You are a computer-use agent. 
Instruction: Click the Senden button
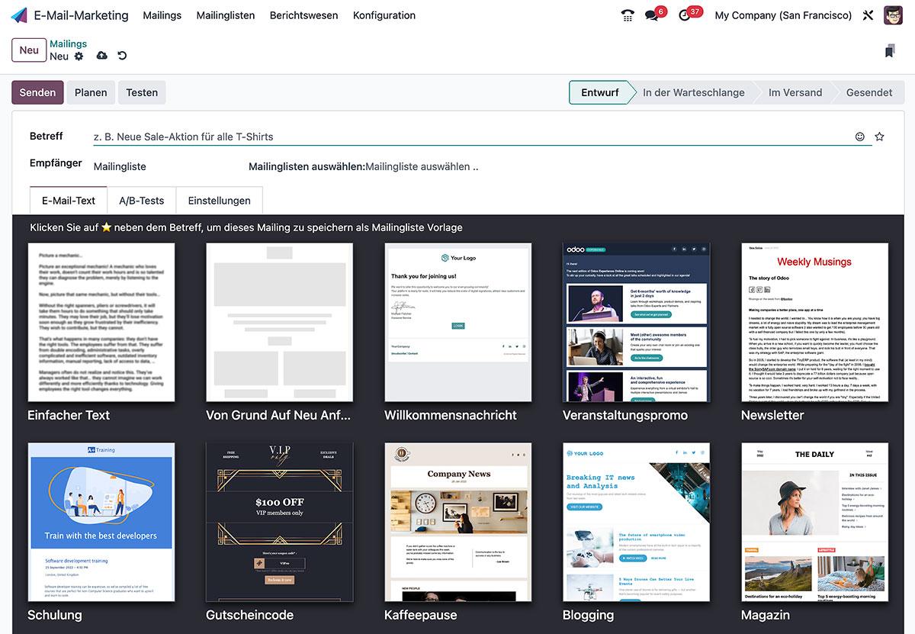click(37, 92)
